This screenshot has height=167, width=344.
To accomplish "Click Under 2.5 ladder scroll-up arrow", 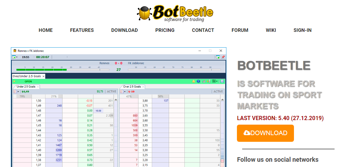I will 115,100.
